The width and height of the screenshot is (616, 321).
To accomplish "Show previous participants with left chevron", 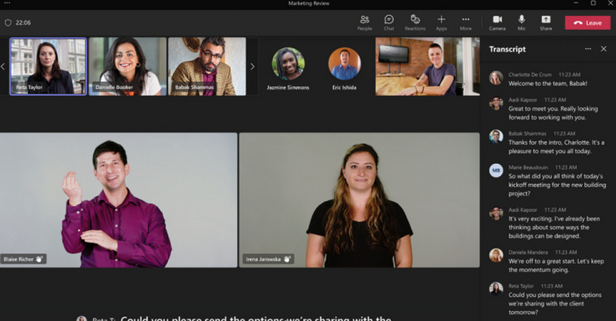I will tap(3, 66).
